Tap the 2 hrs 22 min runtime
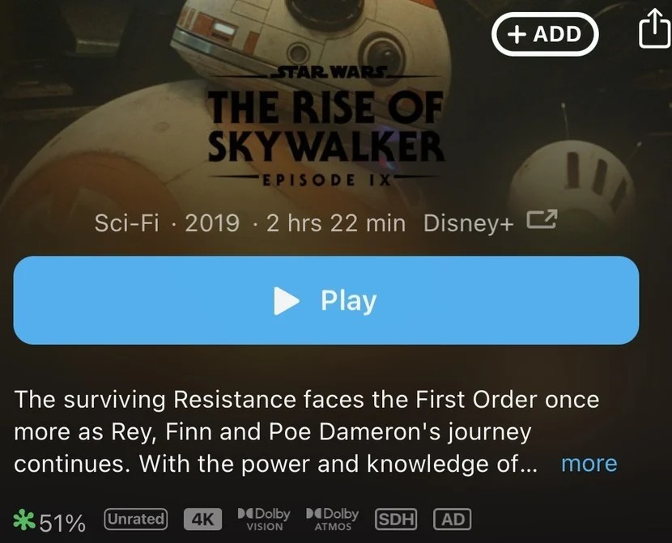Image resolution: width=672 pixels, height=543 pixels. tap(336, 223)
